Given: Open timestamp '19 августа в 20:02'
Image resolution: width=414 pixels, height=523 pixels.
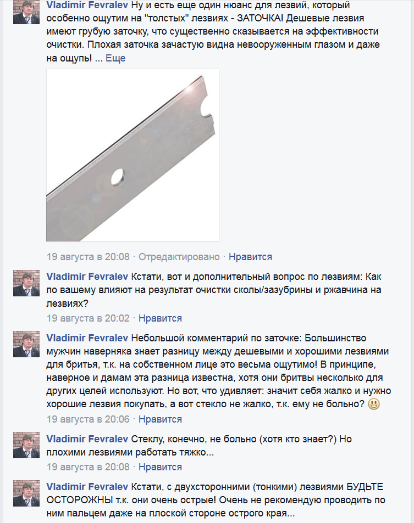Looking at the screenshot, I should point(88,318).
